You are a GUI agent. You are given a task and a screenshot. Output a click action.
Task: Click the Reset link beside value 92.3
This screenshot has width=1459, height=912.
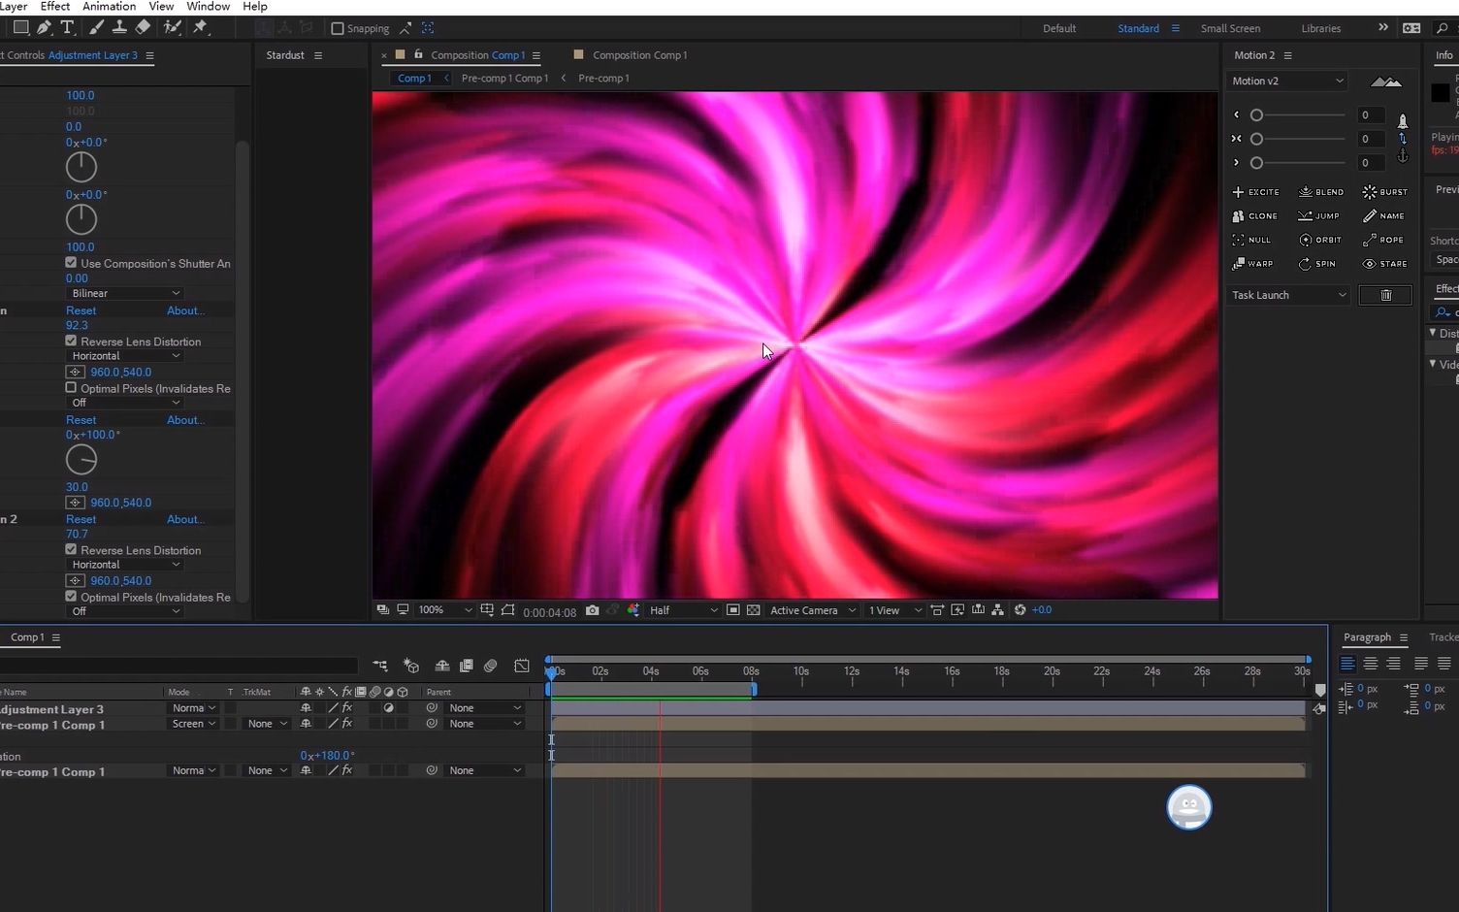81,310
